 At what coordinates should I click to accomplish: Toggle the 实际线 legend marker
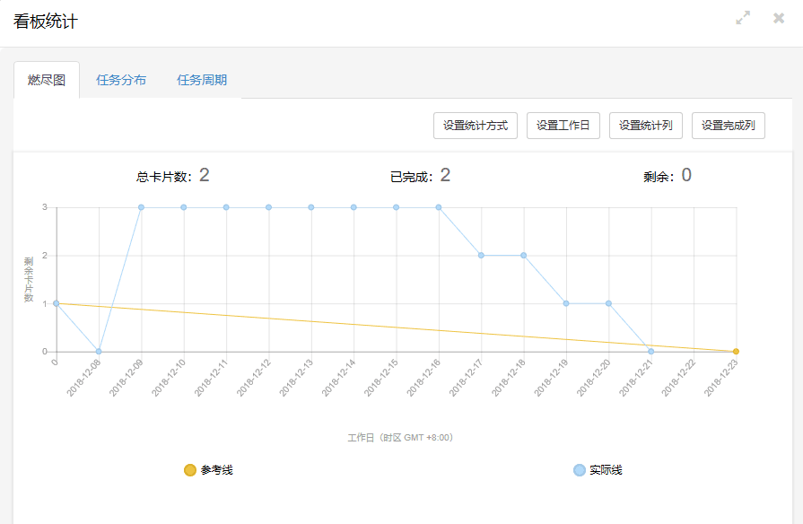579,470
